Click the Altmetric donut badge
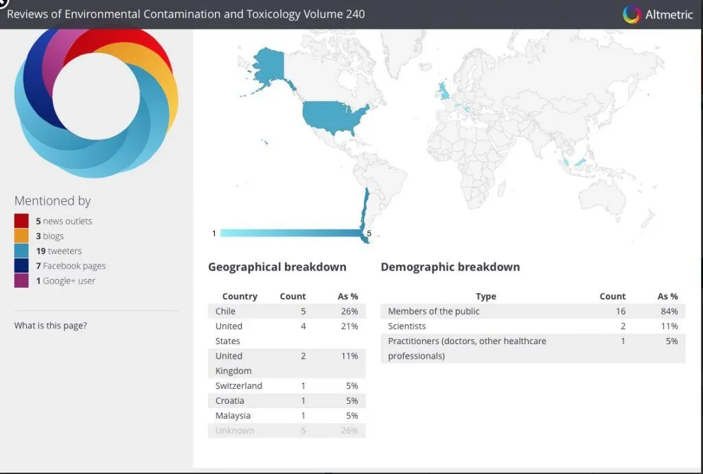Image resolution: width=703 pixels, height=474 pixels. [96, 102]
